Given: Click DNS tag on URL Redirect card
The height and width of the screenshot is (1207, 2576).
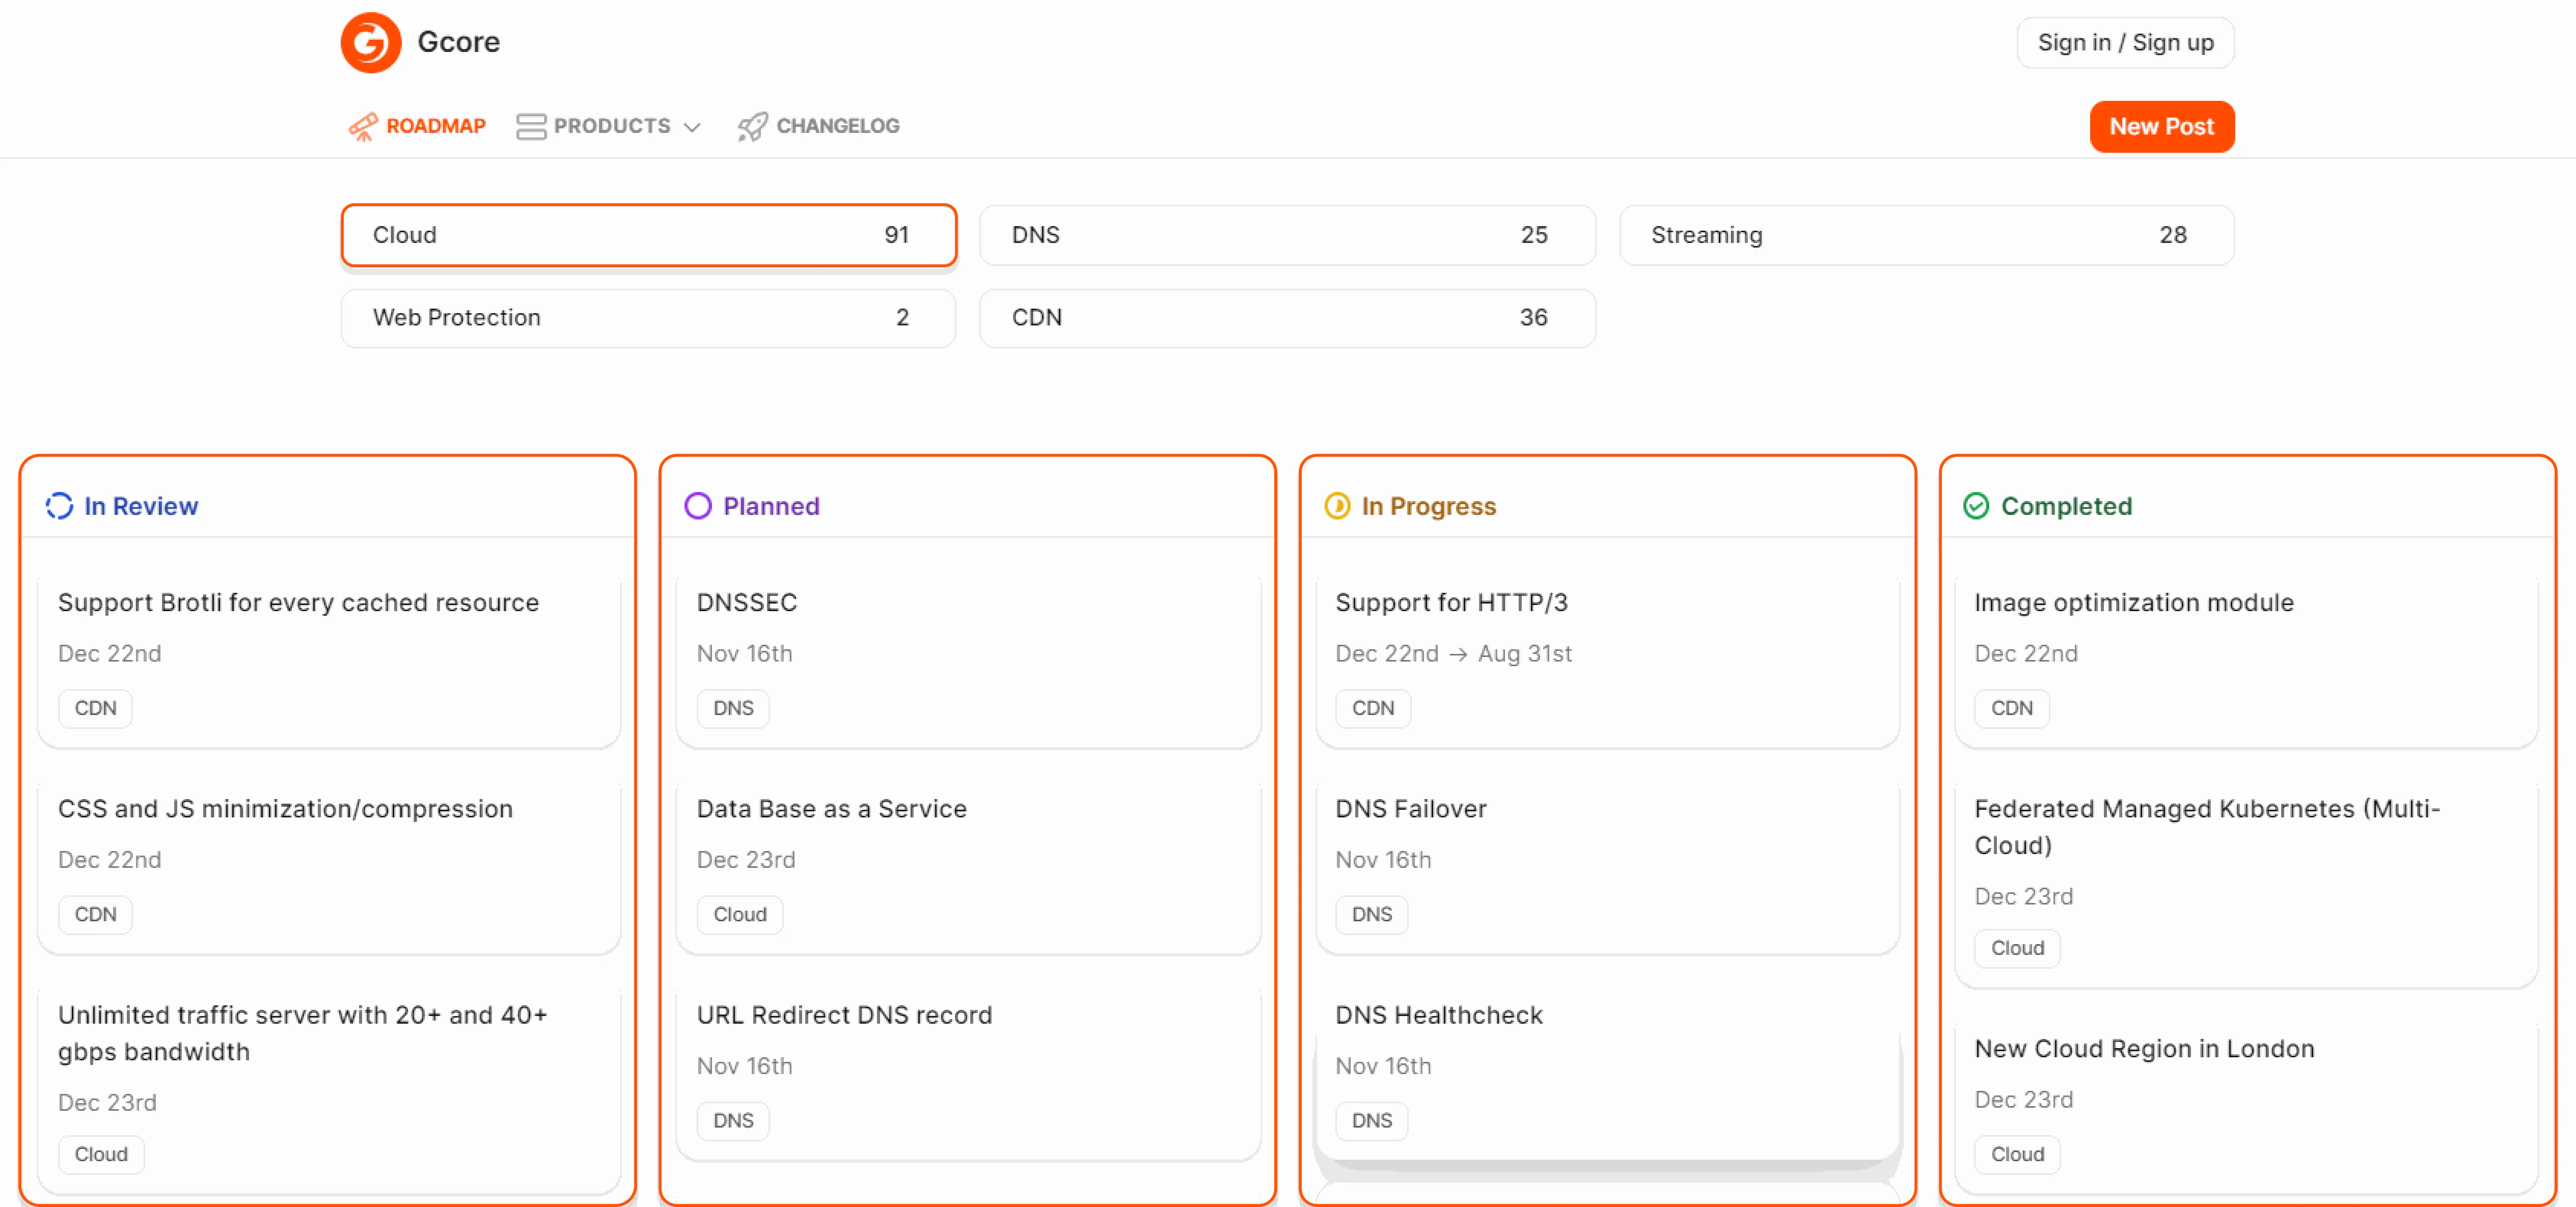Looking at the screenshot, I should click(733, 1120).
